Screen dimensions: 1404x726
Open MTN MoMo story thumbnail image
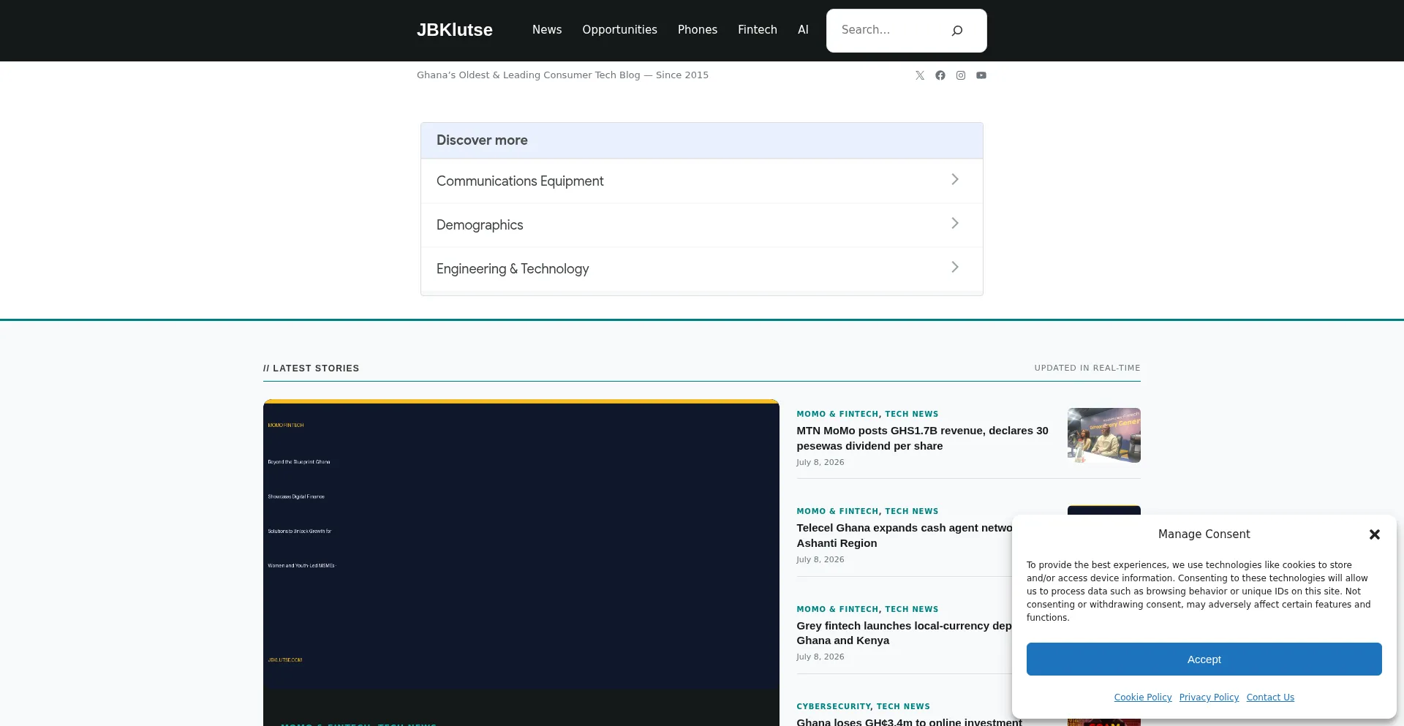coord(1104,435)
